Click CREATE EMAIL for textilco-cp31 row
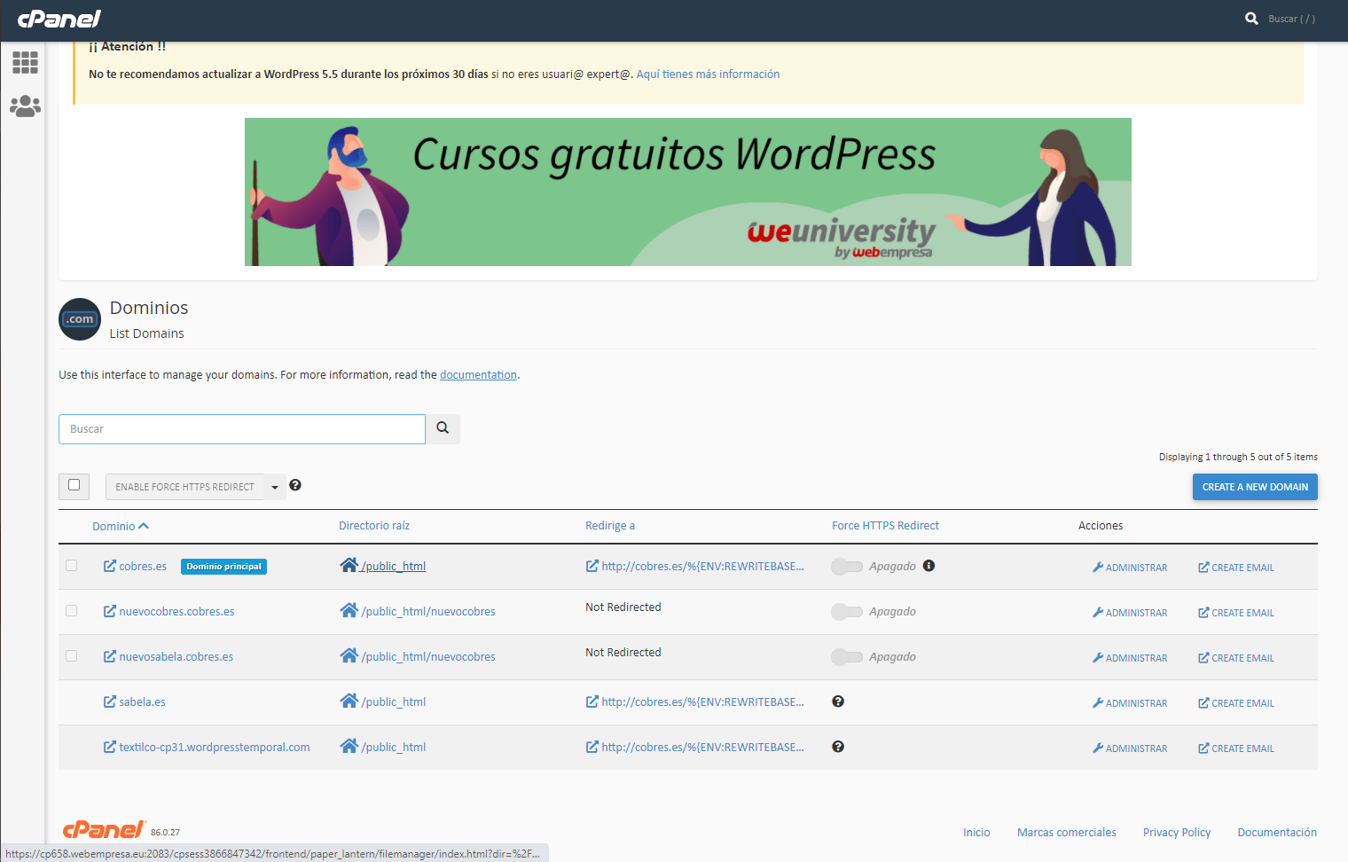 pyautogui.click(x=1236, y=748)
